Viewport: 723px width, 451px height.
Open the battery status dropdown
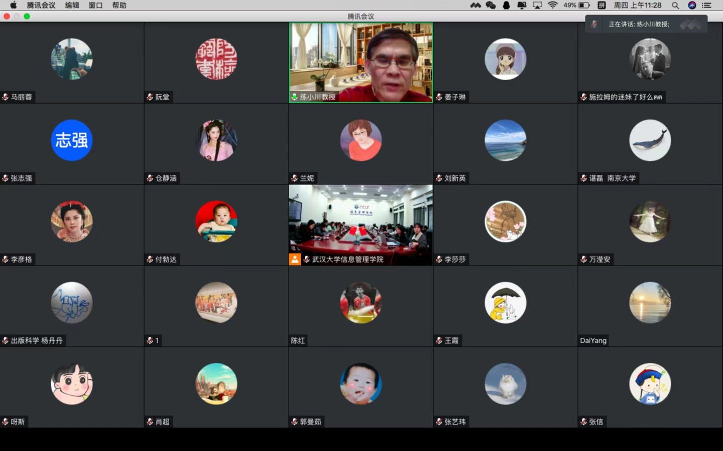tap(584, 5)
